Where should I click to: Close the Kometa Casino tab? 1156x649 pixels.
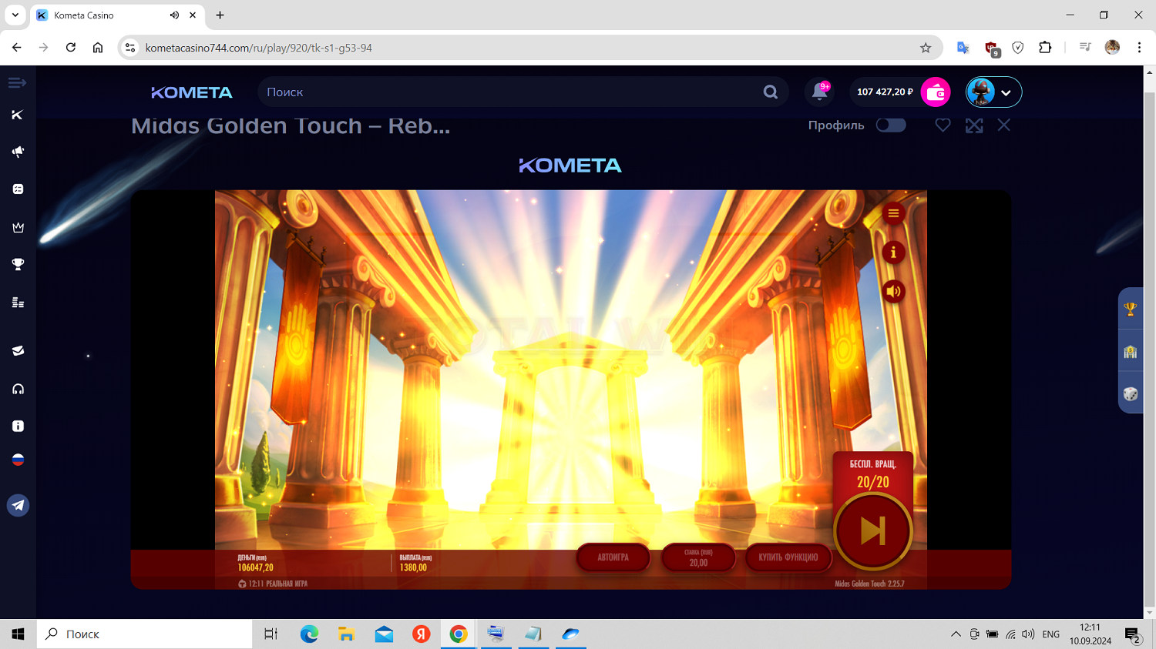[x=193, y=15]
